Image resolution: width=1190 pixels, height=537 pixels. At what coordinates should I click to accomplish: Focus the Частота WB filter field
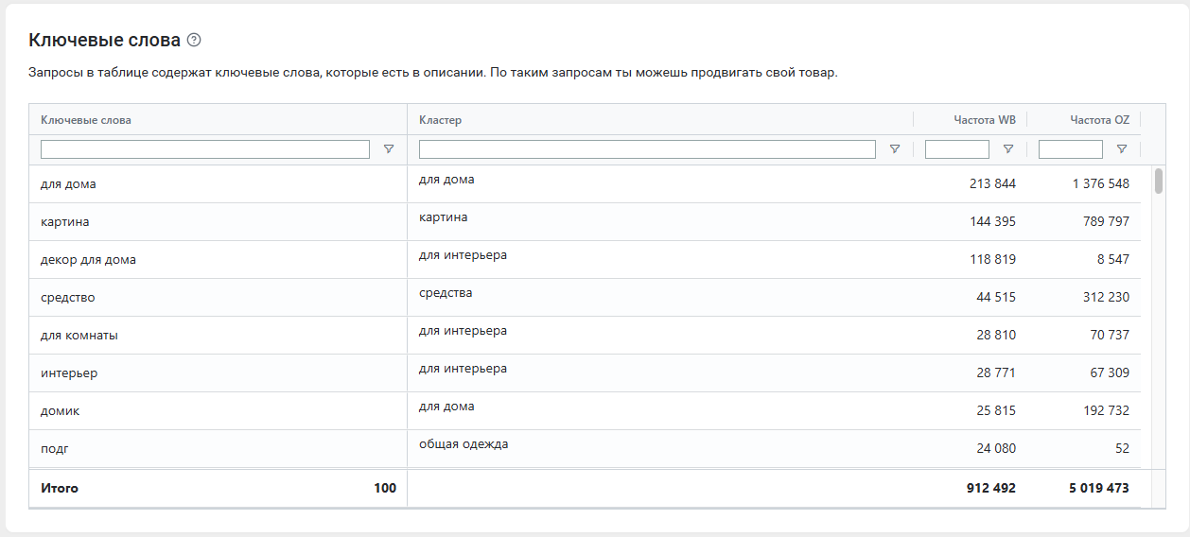pos(957,149)
